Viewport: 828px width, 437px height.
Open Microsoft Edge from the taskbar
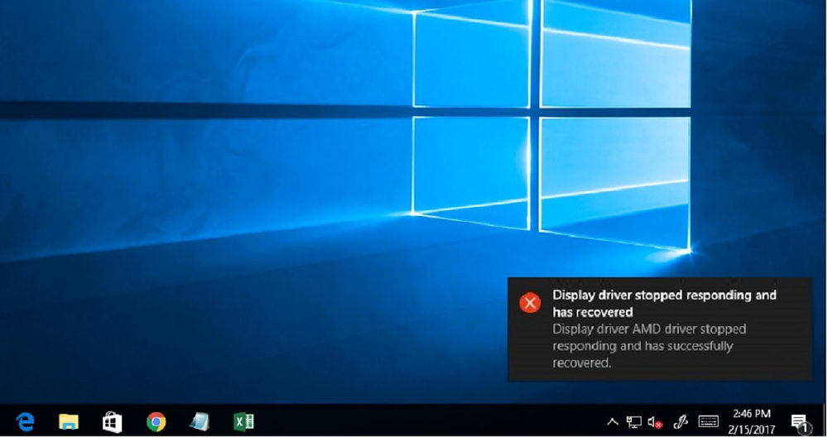pos(24,422)
